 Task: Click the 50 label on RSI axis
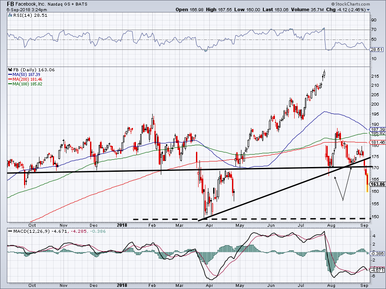(374, 40)
